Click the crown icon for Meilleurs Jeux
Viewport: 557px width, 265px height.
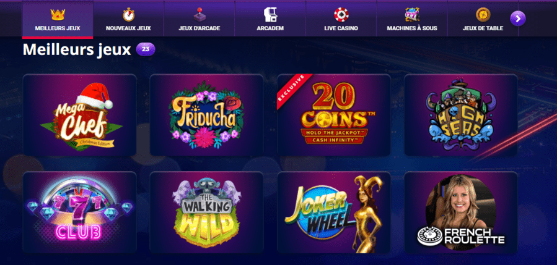[x=58, y=15]
